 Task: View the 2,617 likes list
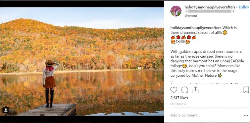179,98
